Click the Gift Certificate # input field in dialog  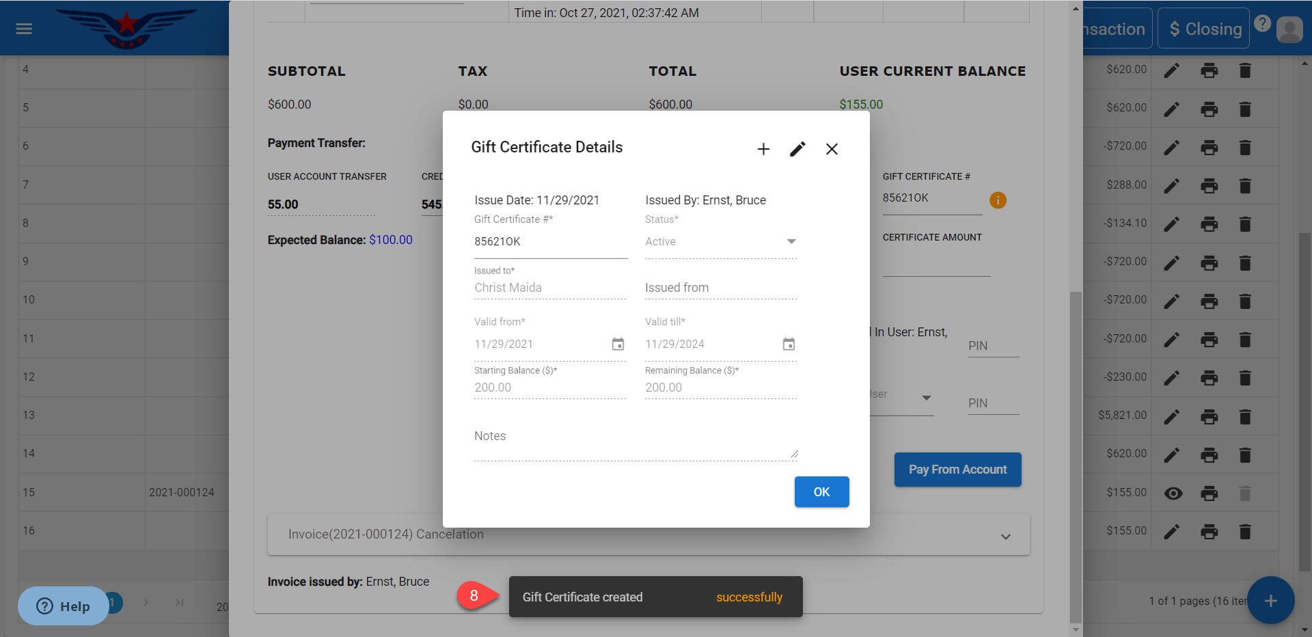[550, 242]
